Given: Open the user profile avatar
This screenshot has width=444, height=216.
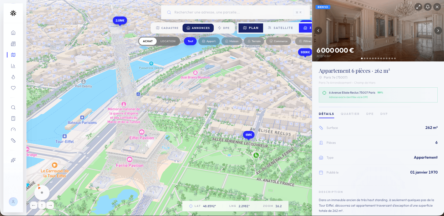Looking at the screenshot, I should tap(13, 202).
